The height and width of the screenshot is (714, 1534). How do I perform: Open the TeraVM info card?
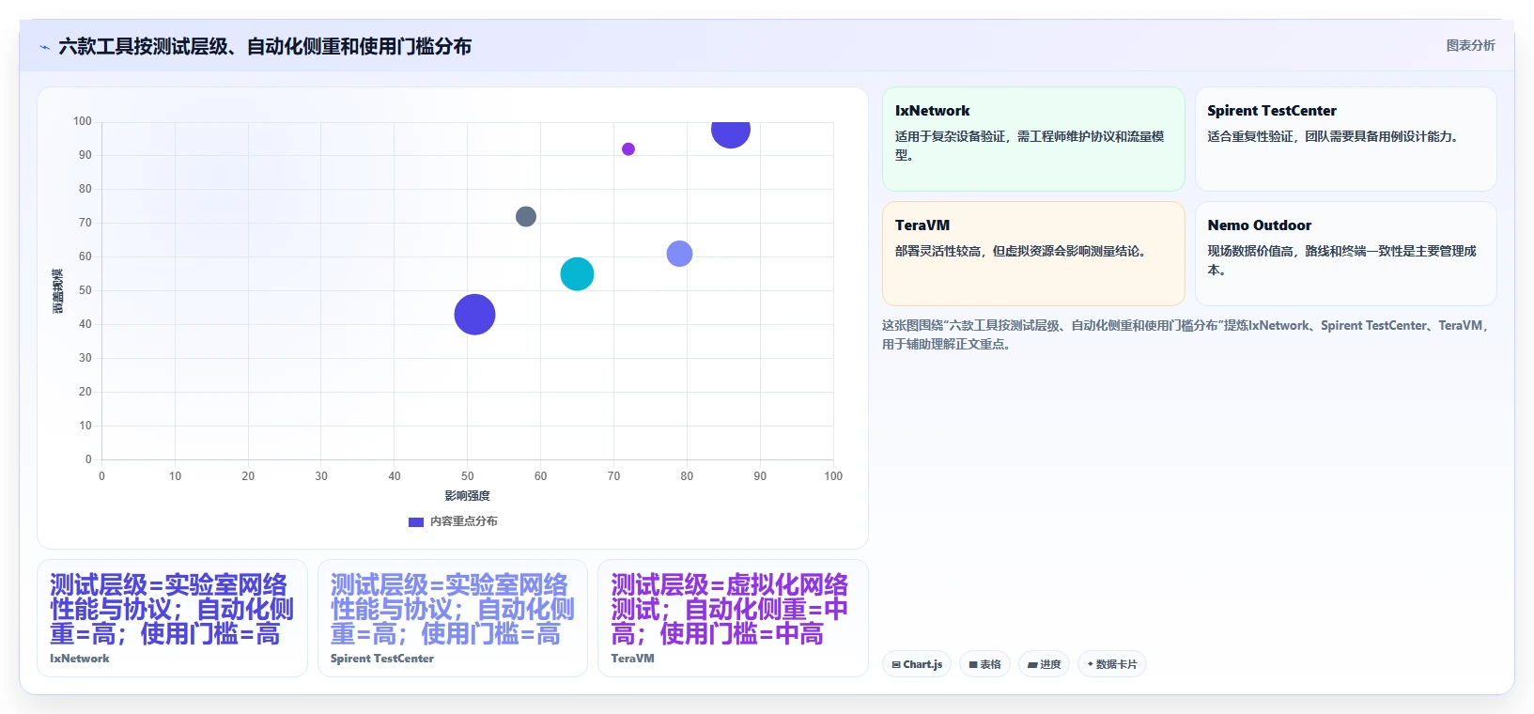(1033, 254)
